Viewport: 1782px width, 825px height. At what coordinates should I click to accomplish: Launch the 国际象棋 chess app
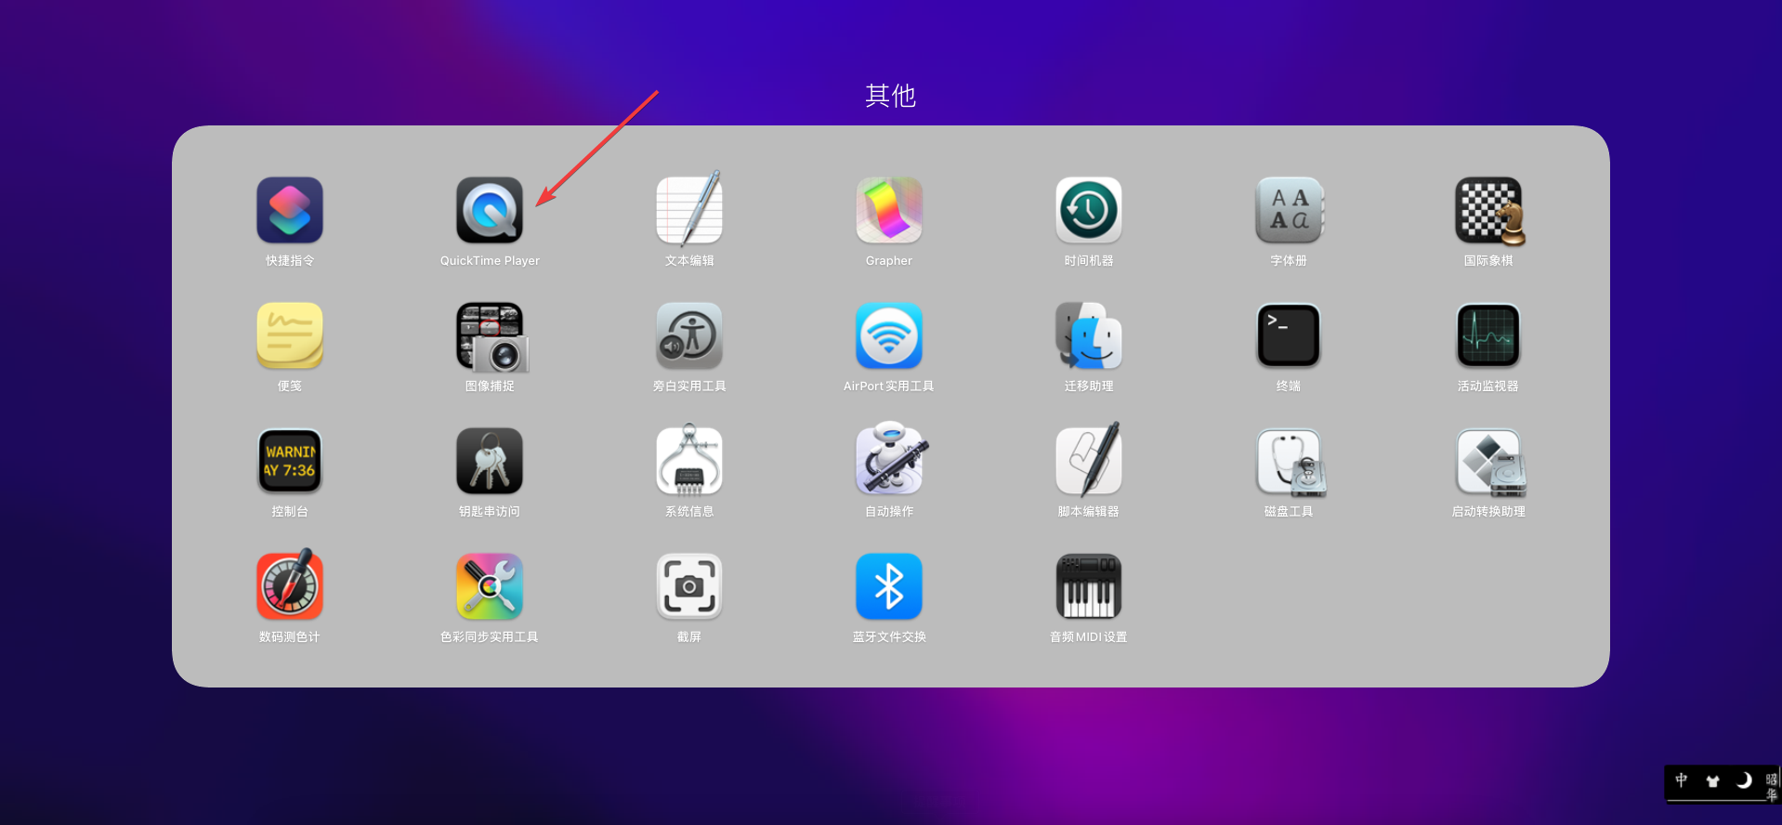point(1488,211)
